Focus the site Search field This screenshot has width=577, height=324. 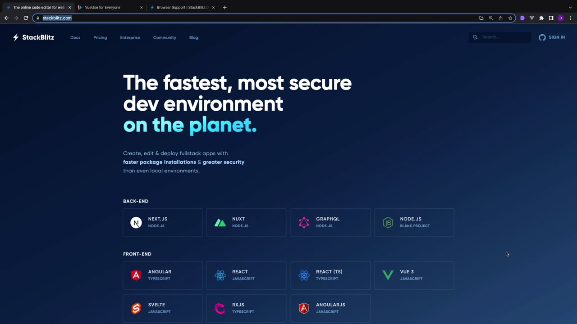pyautogui.click(x=499, y=37)
